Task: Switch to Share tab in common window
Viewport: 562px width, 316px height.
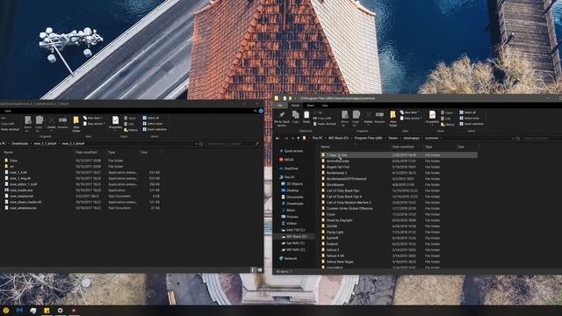Action: click(310, 105)
